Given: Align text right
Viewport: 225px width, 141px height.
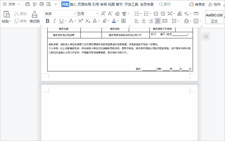Looking at the screenshot, I should (x=151, y=21).
